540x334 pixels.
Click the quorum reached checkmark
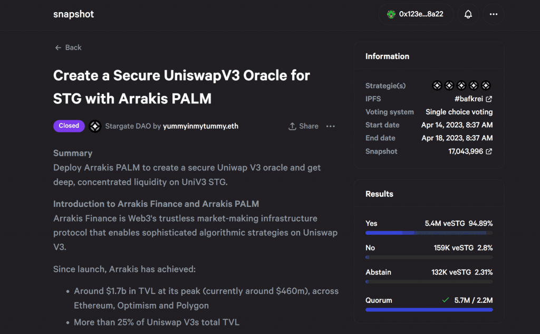445,300
